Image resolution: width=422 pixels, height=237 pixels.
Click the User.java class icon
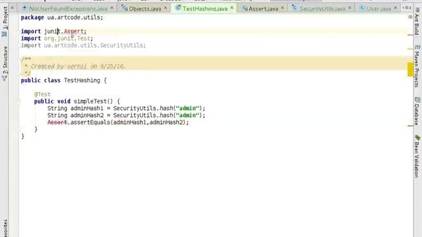362,8
